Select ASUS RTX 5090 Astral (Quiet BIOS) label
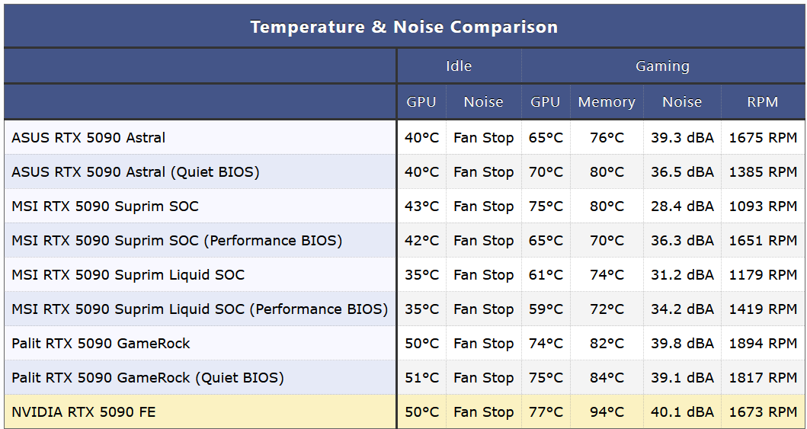807x429 pixels. point(136,172)
